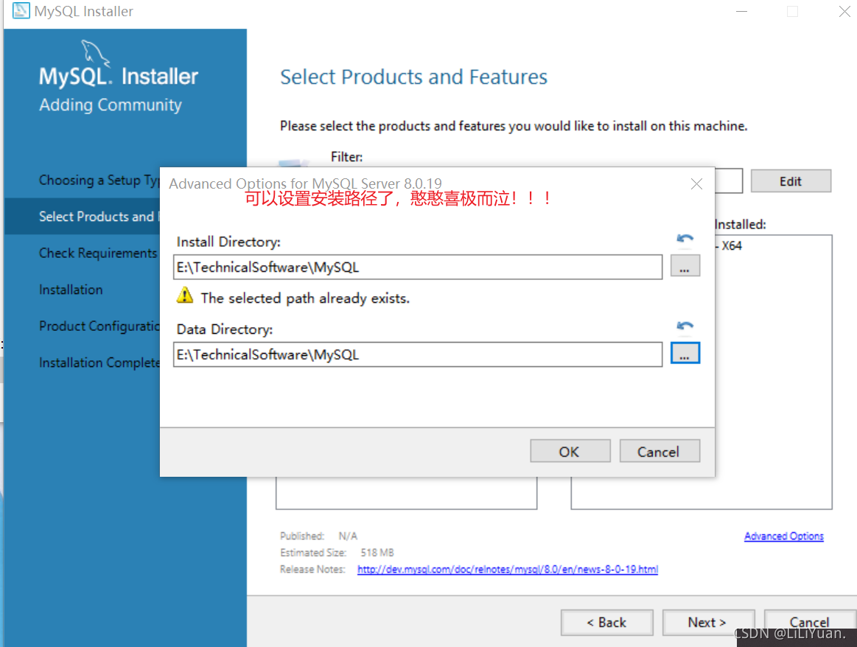The height and width of the screenshot is (647, 857).
Task: Click the 'N/A' published value
Action: 348,536
